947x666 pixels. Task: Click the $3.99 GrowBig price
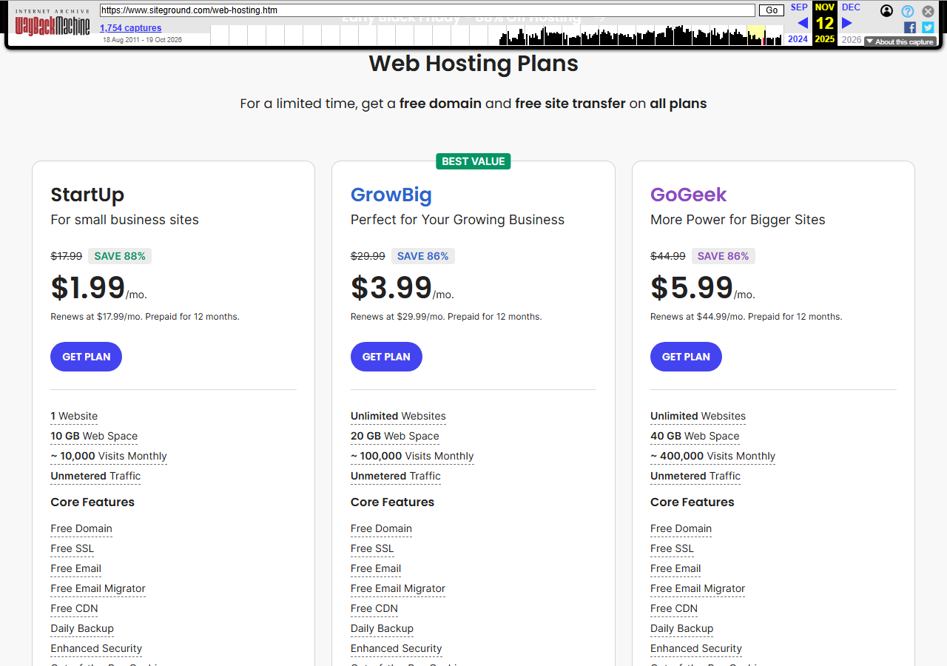tap(391, 287)
